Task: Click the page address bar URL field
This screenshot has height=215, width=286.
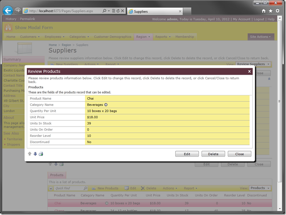Action: click(x=62, y=11)
